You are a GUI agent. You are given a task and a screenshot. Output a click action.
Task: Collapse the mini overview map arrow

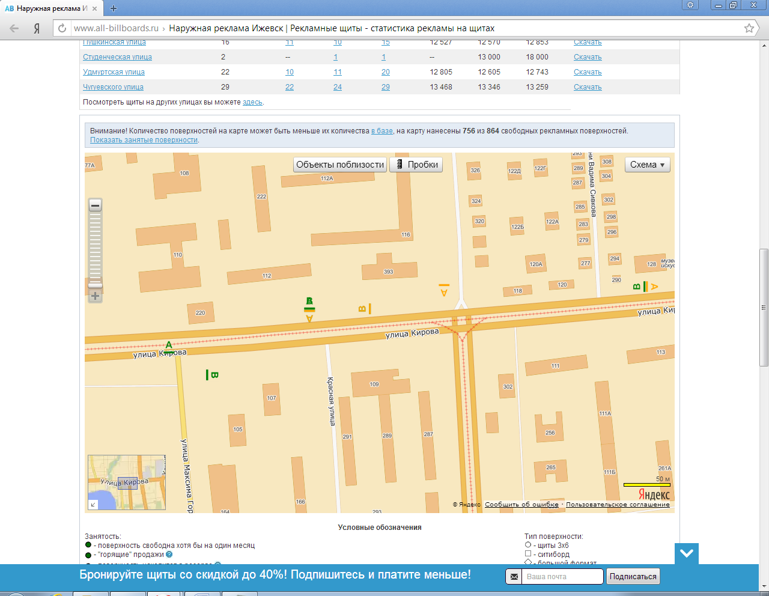point(93,505)
